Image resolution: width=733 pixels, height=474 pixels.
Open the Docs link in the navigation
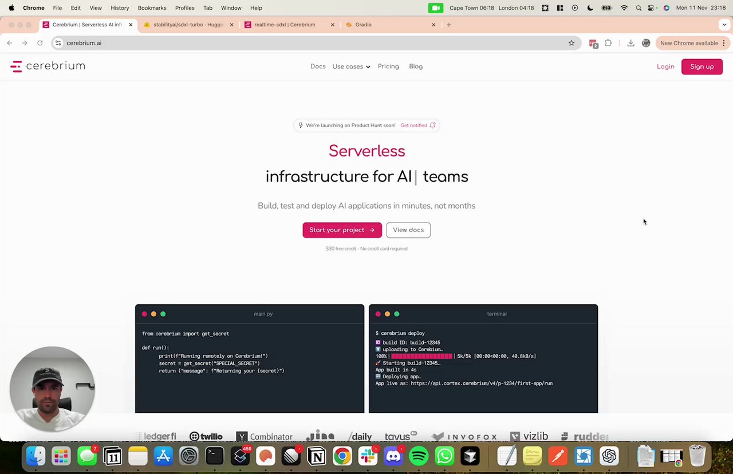pyautogui.click(x=318, y=66)
